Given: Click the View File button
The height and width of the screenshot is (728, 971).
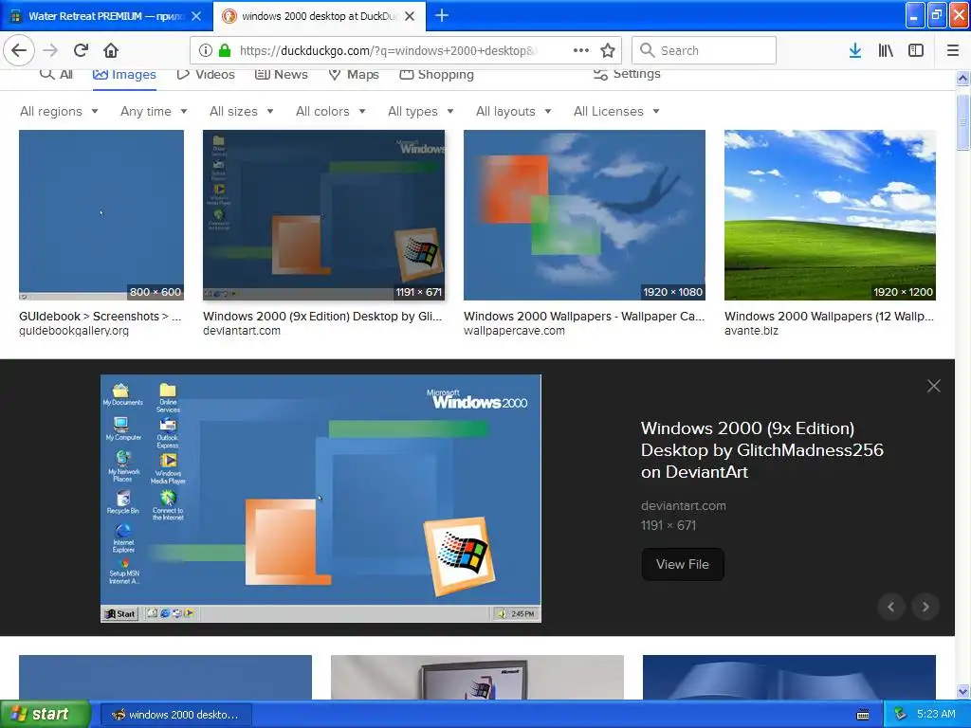Looking at the screenshot, I should point(683,564).
